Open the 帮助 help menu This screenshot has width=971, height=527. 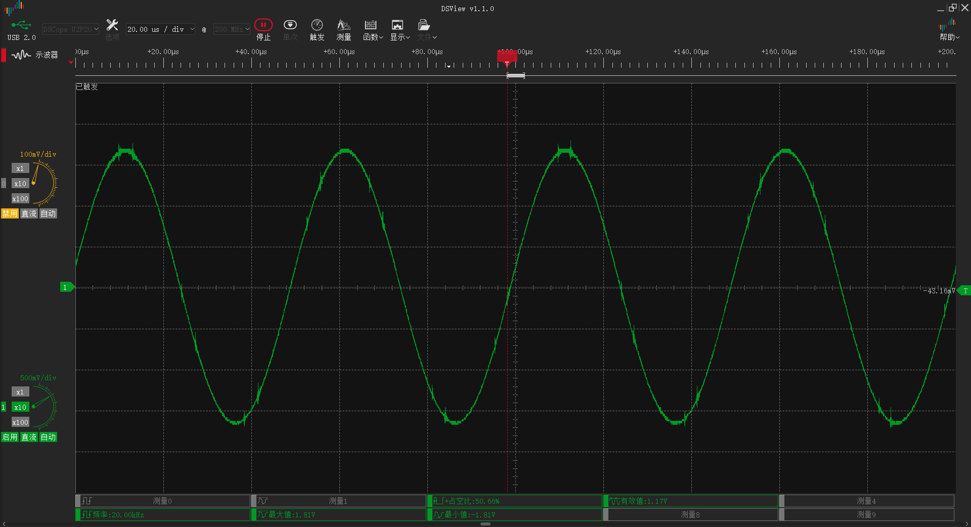click(x=949, y=29)
